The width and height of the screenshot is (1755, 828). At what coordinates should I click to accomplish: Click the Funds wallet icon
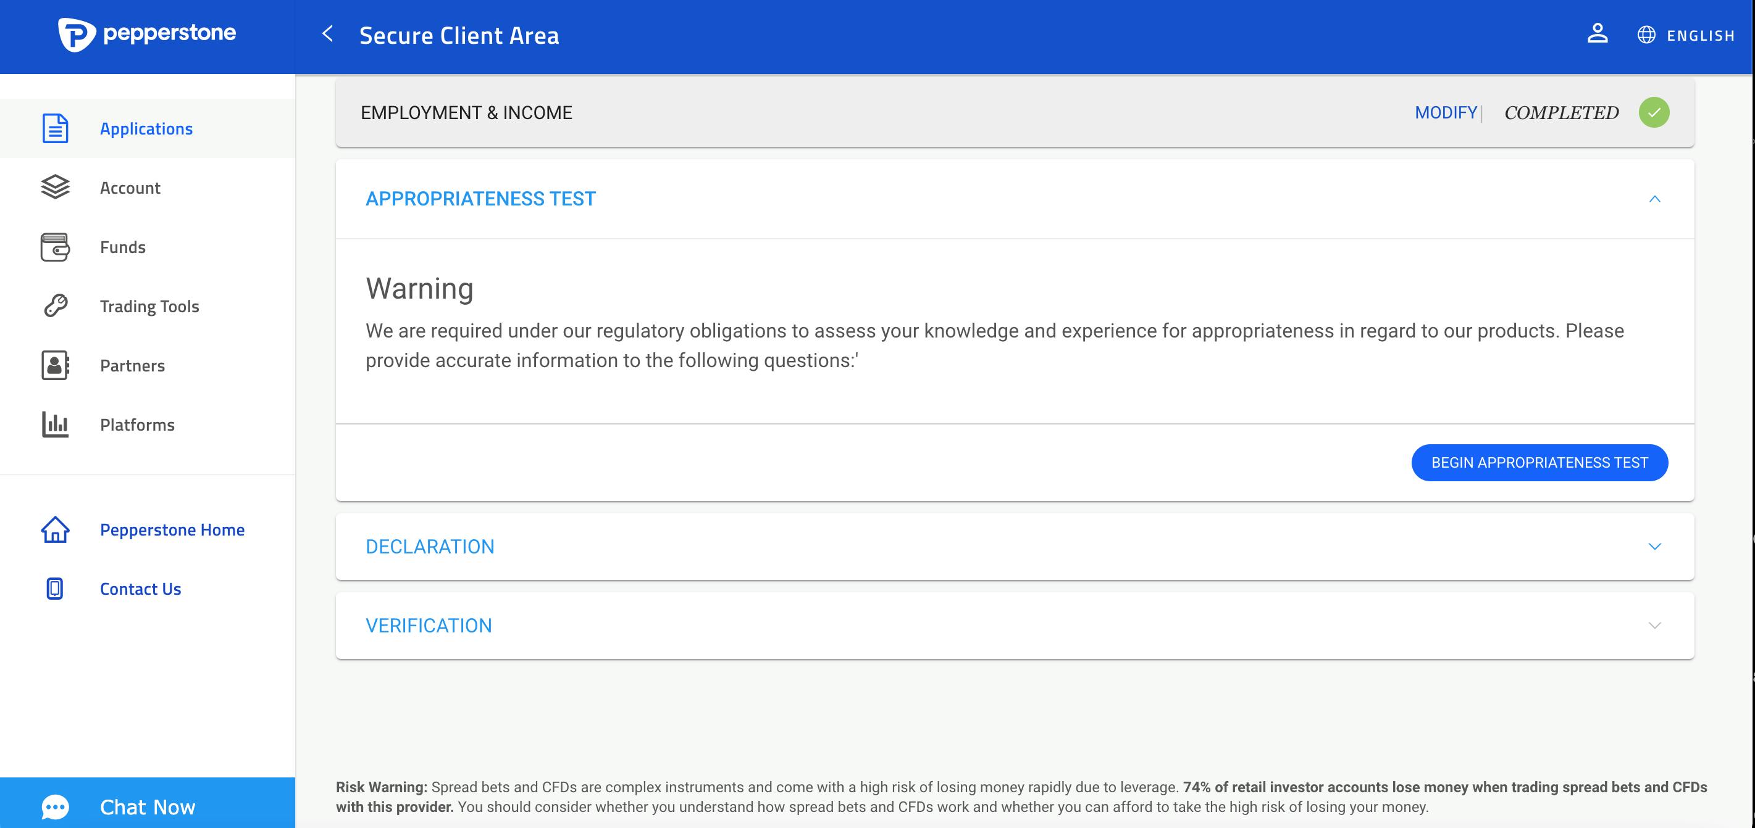(55, 247)
